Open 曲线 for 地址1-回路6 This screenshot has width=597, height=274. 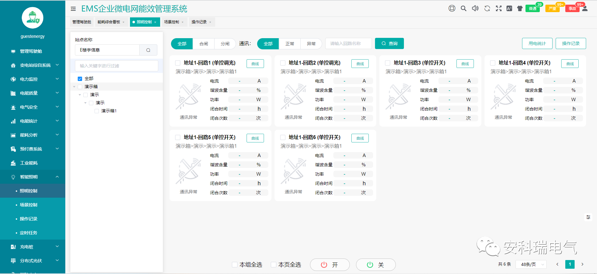(360, 138)
